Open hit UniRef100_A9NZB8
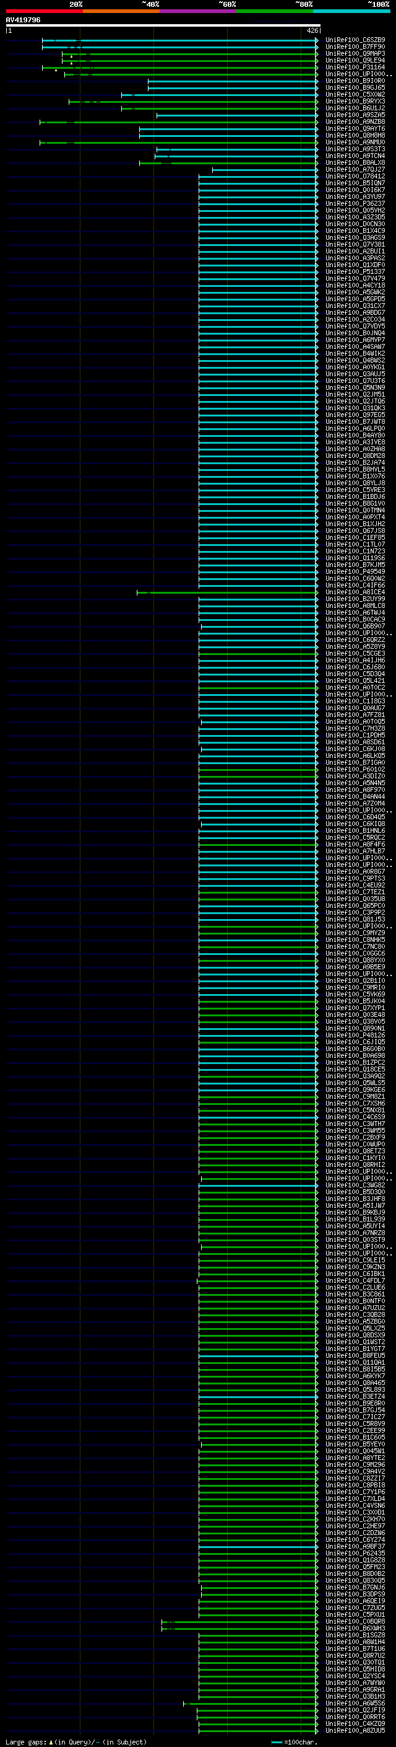This screenshot has height=1747, width=396. pyautogui.click(x=355, y=122)
